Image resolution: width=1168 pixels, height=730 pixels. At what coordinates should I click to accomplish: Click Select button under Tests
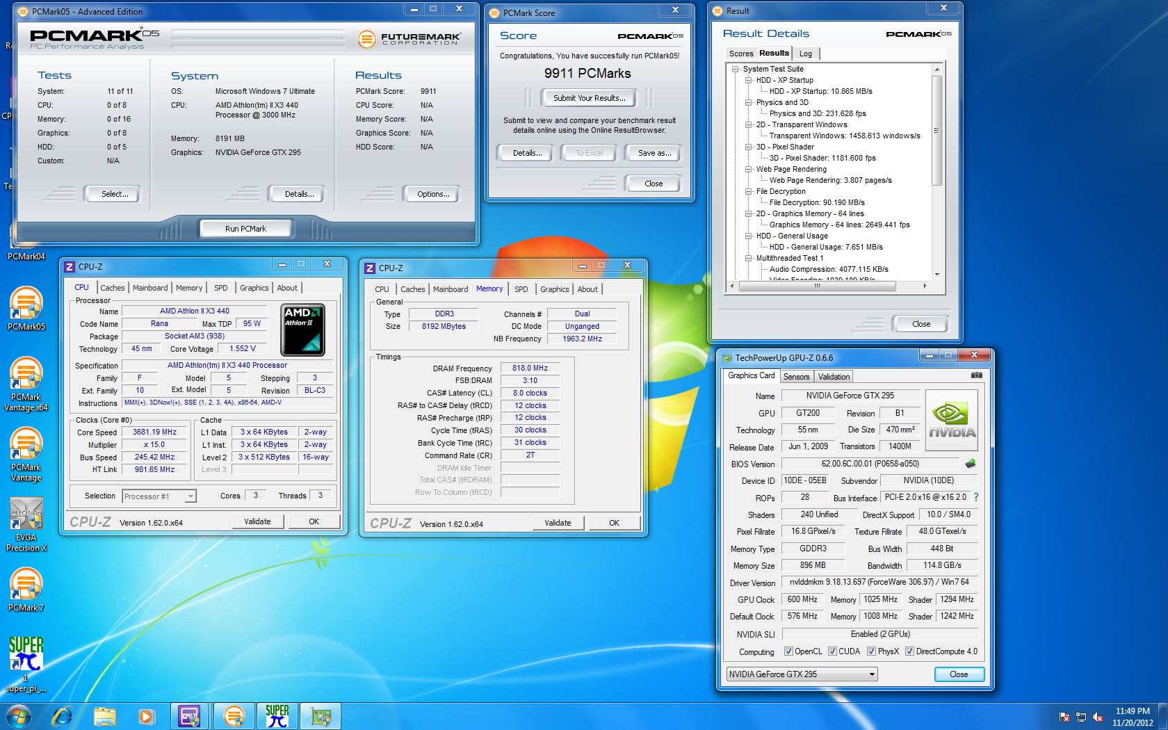click(112, 194)
